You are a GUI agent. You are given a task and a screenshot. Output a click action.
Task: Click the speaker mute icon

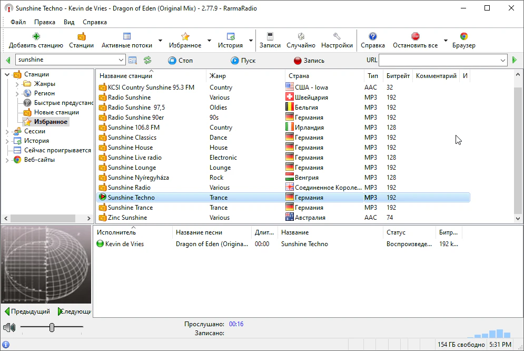9,327
